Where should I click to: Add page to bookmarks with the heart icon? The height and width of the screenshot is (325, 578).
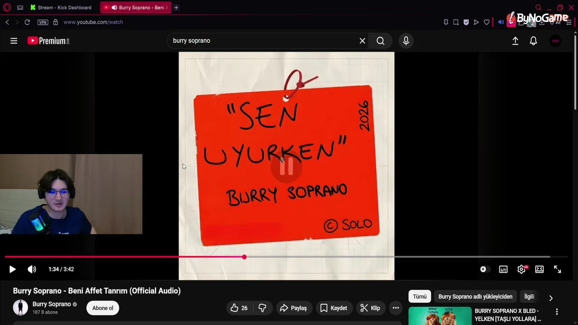pos(486,22)
